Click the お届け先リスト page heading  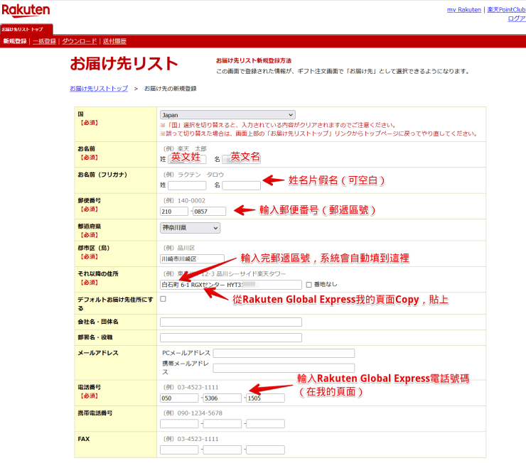(124, 64)
